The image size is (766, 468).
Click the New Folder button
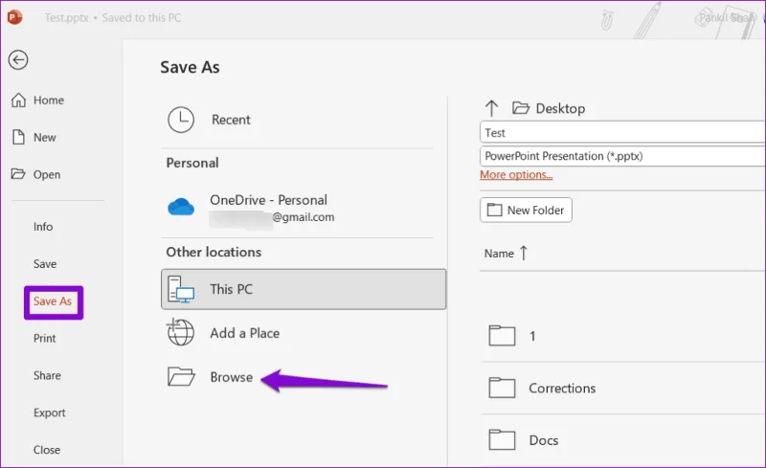526,210
